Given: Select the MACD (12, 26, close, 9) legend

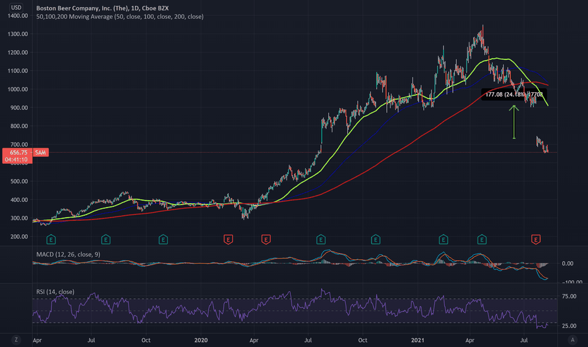Looking at the screenshot, I should pyautogui.click(x=68, y=254).
